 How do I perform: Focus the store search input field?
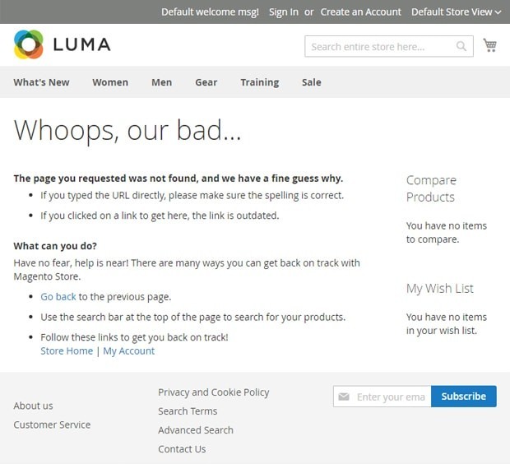[389, 47]
